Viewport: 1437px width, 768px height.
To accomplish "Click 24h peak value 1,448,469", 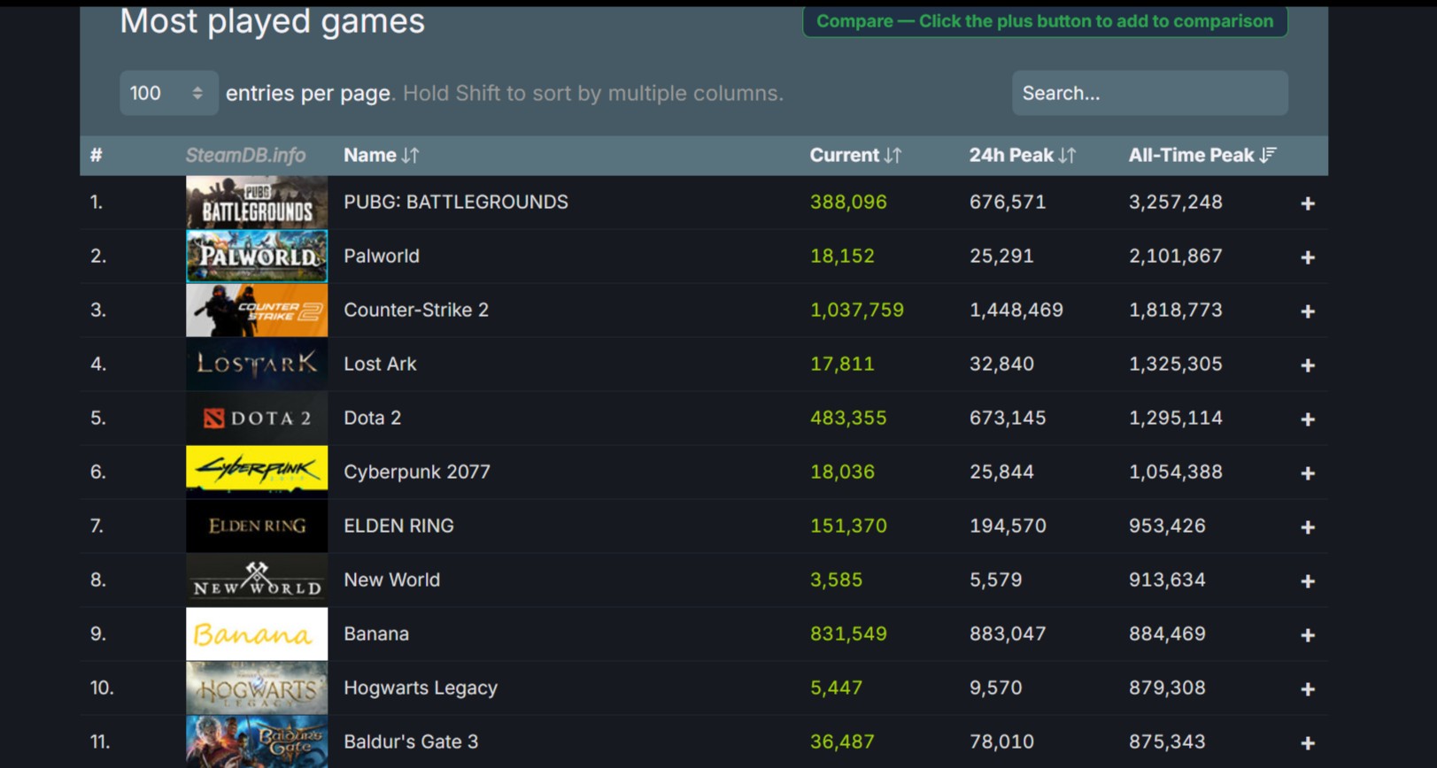I will [1016, 311].
